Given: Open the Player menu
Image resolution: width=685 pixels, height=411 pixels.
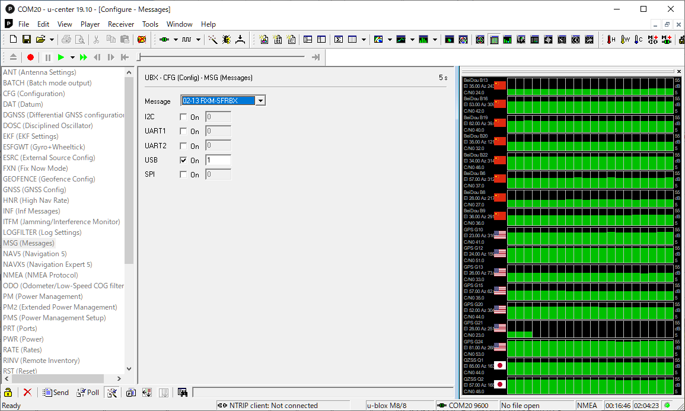Looking at the screenshot, I should (90, 24).
